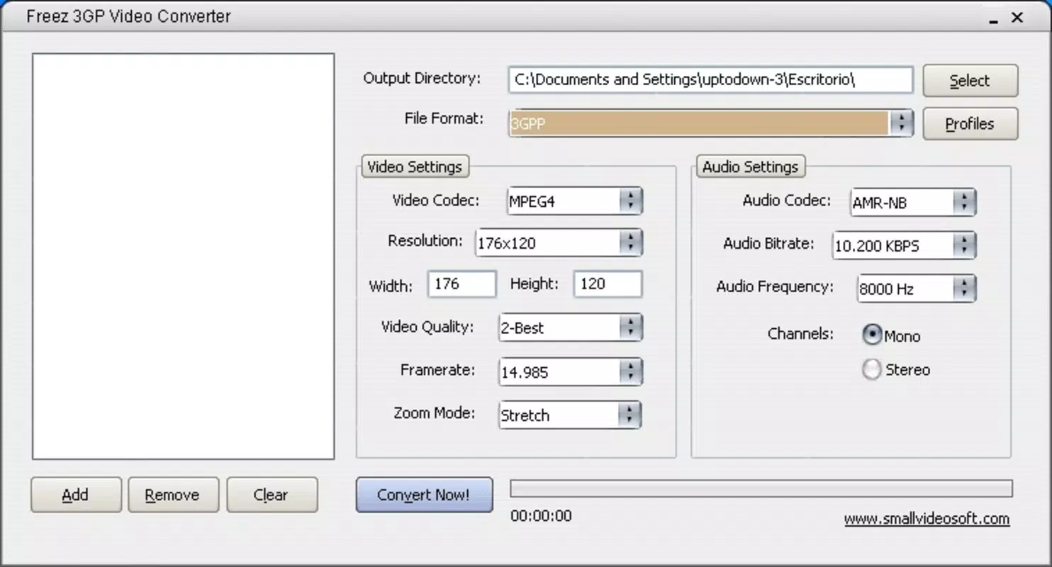The width and height of the screenshot is (1052, 567).
Task: Open the Audio Codec dropdown
Action: coord(913,203)
